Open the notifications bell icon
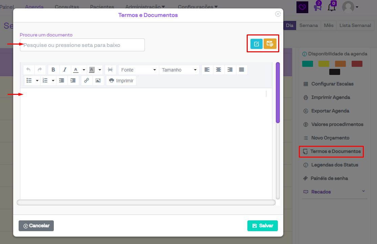 (332, 7)
